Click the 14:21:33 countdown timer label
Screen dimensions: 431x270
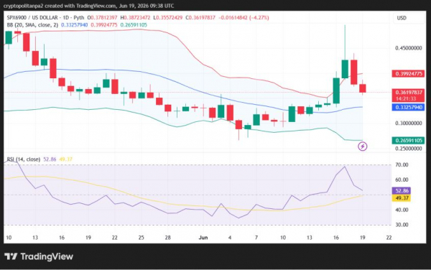pyautogui.click(x=406, y=99)
